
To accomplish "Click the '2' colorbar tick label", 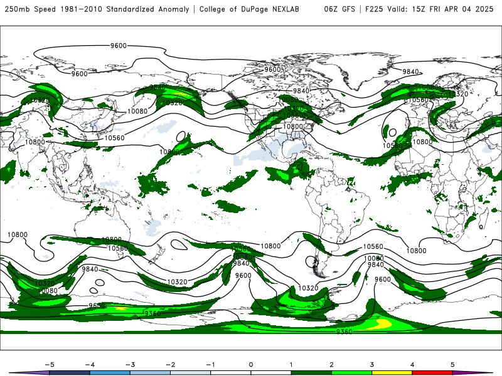I will click(332, 365).
